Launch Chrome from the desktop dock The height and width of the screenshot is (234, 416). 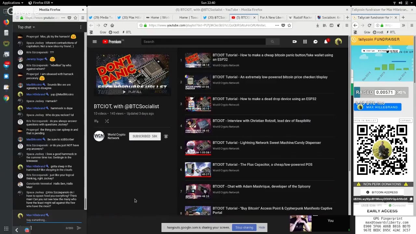6,98
